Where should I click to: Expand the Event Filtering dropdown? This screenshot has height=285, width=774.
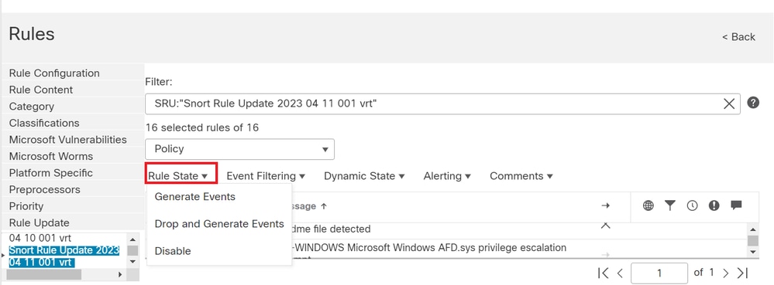click(x=266, y=176)
